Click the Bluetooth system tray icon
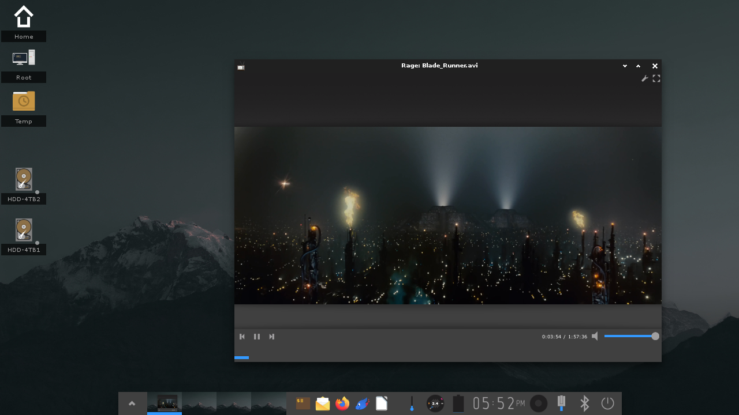This screenshot has width=739, height=415. 584,403
